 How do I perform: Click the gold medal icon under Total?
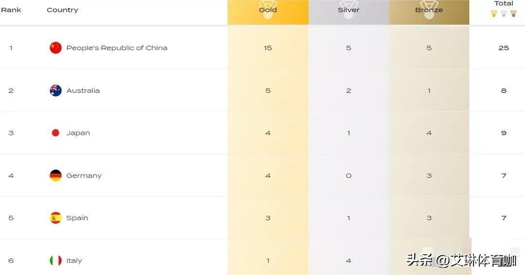click(494, 14)
